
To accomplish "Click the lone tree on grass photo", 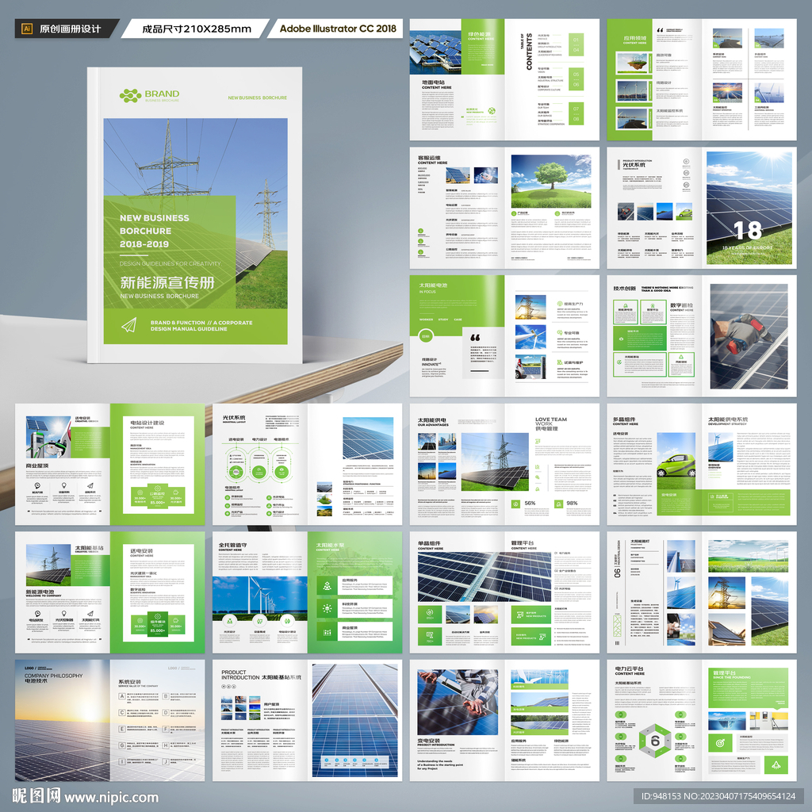I will [551, 182].
